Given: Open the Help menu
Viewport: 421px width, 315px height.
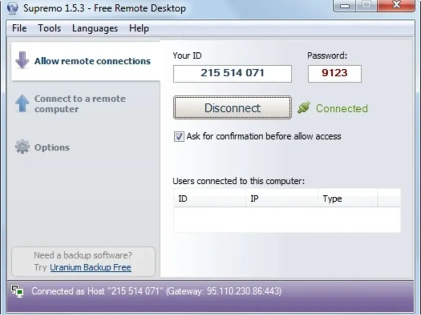Looking at the screenshot, I should (x=139, y=28).
